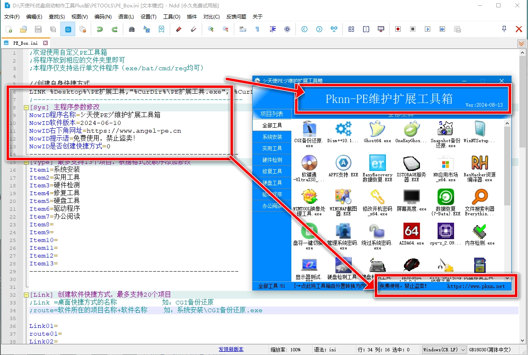Toggle show all characters pilcrow icon

258,29
